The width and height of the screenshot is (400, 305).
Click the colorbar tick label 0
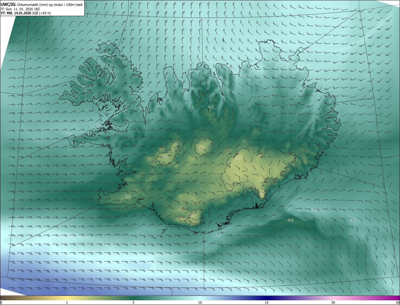1,303
